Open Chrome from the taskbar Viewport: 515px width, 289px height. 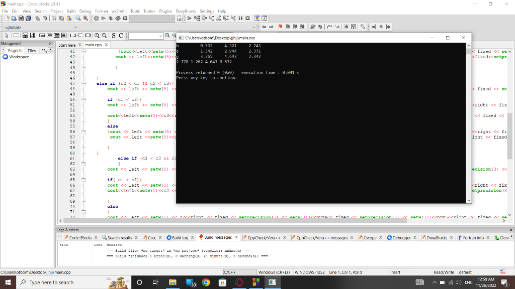(x=205, y=282)
